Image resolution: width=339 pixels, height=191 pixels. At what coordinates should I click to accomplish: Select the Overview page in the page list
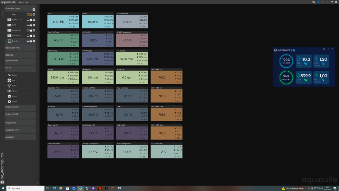[x=15, y=41]
